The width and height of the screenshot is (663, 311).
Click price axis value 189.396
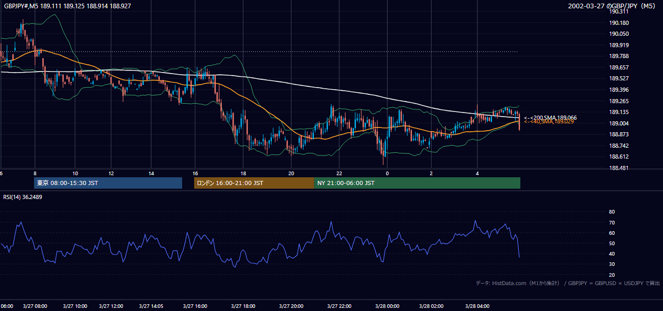(619, 90)
